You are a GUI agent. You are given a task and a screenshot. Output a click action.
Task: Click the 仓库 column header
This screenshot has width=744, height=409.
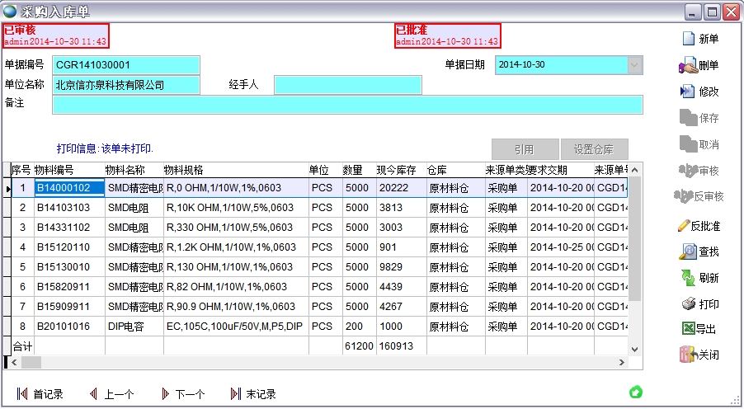[455, 170]
